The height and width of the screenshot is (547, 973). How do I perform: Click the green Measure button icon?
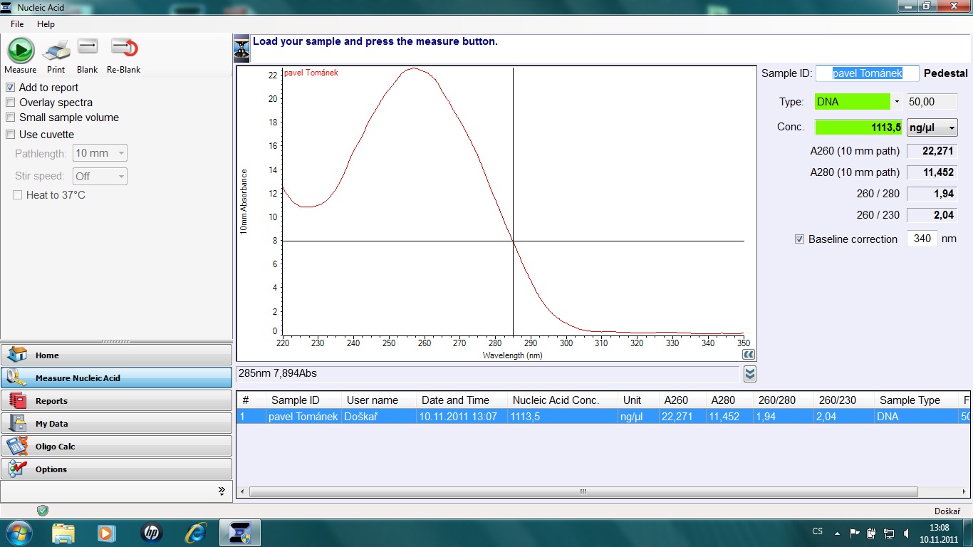click(x=21, y=51)
